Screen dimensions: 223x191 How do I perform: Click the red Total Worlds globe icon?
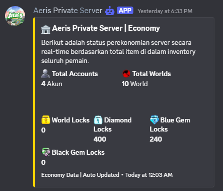pyautogui.click(x=126, y=74)
